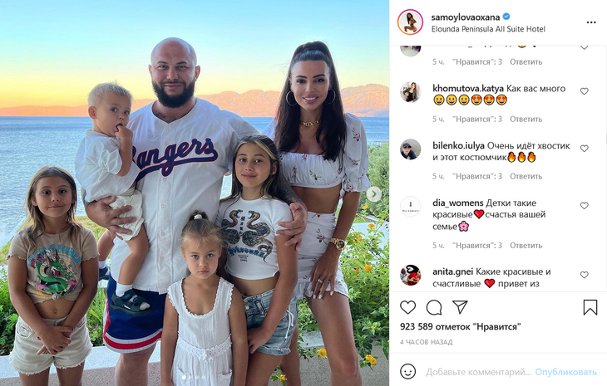Like anita.gnei's comment

(x=585, y=275)
